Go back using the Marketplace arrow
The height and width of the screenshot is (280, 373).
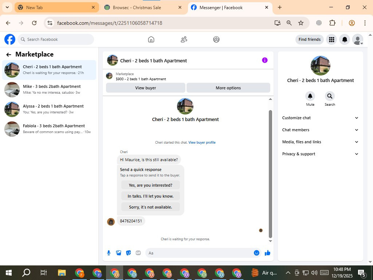(9, 55)
